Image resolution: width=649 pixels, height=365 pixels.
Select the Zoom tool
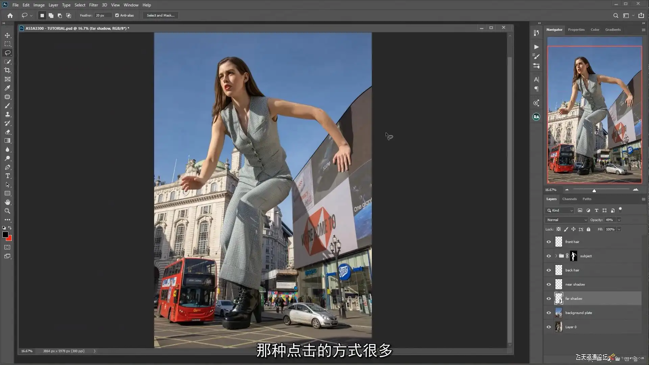click(7, 211)
